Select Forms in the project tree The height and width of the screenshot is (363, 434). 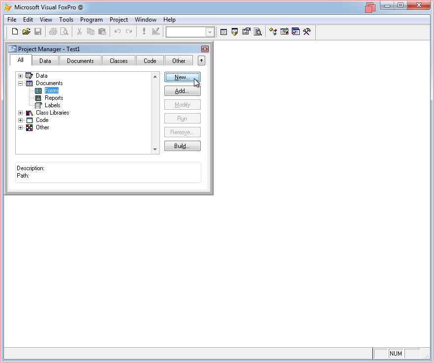(x=52, y=91)
